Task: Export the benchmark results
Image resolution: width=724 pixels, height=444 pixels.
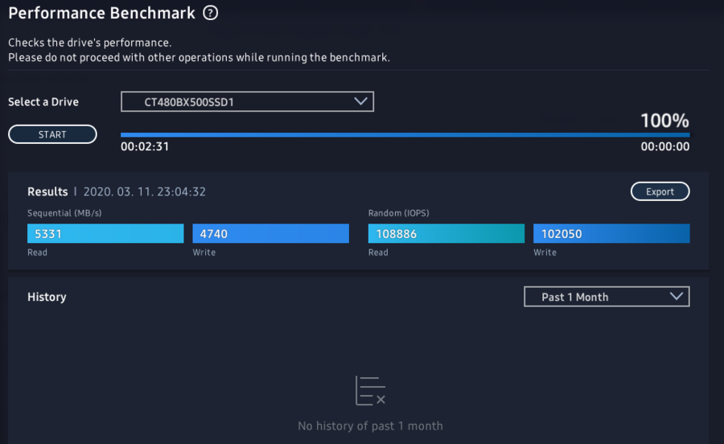Action: (x=660, y=191)
